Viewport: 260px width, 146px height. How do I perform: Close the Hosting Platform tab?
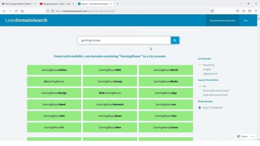35,4
